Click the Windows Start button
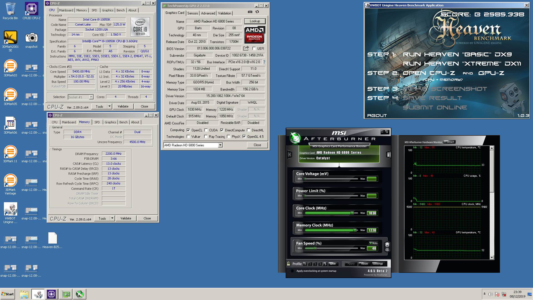The image size is (533, 300). (8, 294)
